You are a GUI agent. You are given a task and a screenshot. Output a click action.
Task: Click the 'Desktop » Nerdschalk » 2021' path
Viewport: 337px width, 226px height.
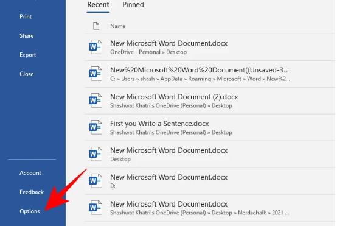tap(200, 213)
